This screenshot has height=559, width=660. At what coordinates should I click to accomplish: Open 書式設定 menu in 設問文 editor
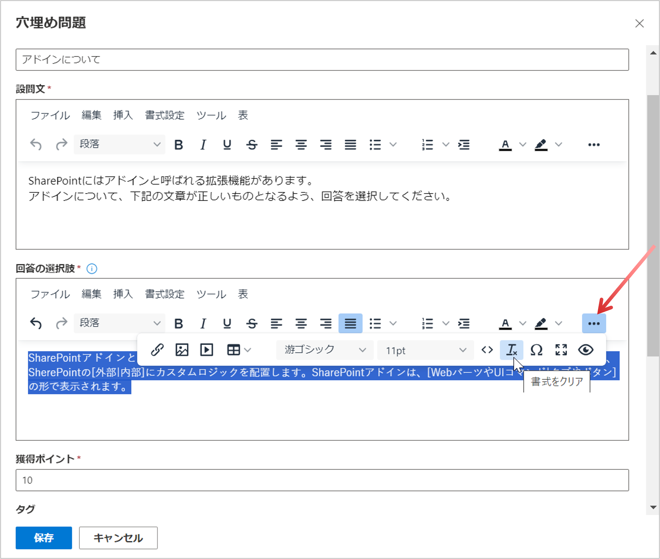click(165, 115)
